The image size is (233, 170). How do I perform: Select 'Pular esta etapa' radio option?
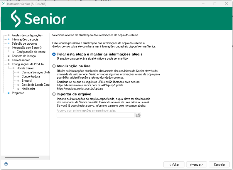pos(54,54)
